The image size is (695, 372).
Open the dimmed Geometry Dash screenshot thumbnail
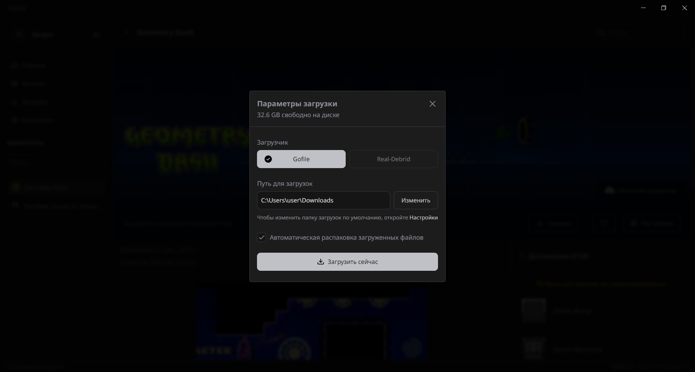tap(312, 324)
